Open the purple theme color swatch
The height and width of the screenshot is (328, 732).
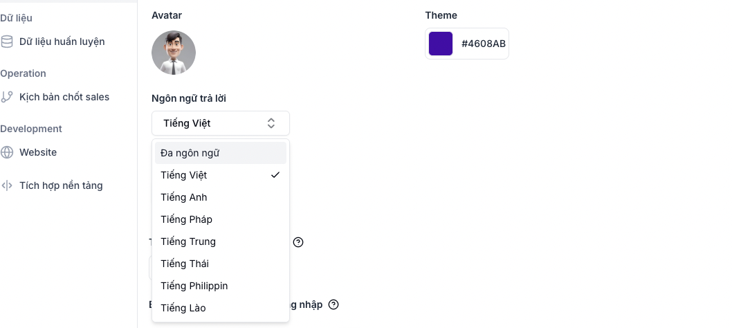point(441,44)
